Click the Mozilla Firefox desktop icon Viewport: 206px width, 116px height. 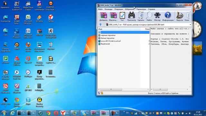click(28, 47)
